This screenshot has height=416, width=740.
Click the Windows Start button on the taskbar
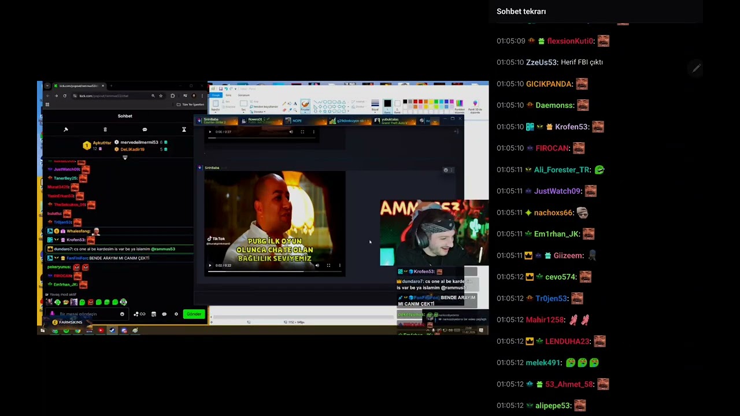[42, 330]
